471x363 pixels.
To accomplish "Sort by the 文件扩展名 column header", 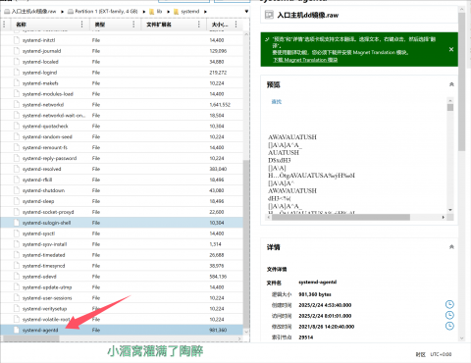I will coord(159,25).
